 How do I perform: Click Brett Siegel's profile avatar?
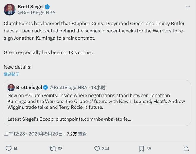[10, 10]
